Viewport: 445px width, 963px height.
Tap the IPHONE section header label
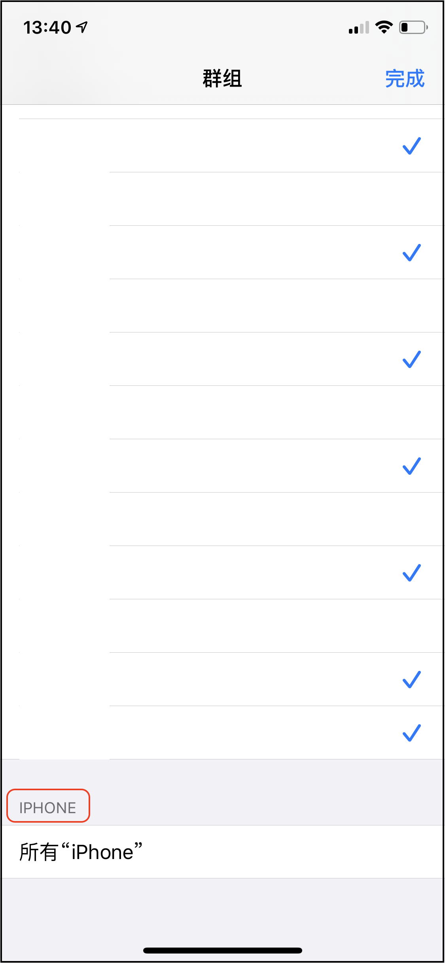pyautogui.click(x=48, y=808)
